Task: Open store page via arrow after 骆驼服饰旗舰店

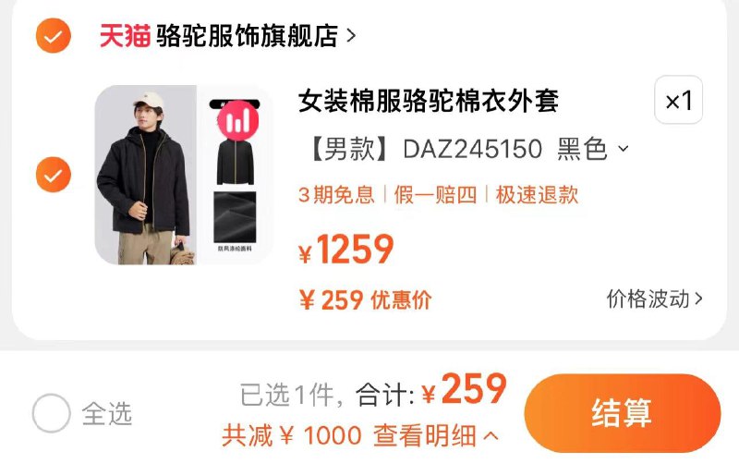Action: coord(351,36)
